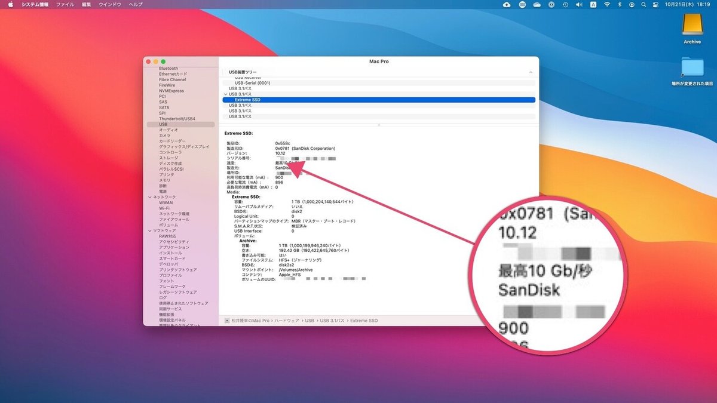Select カードリーダー in the sidebar
Viewport: 717px width, 403px height.
pyautogui.click(x=173, y=141)
